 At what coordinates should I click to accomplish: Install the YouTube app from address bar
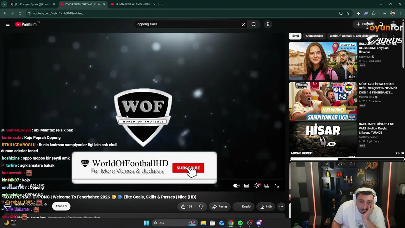pyautogui.click(x=341, y=13)
